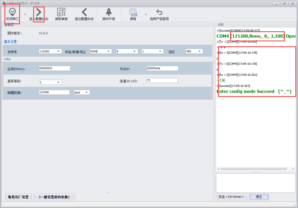Click the 应用ID(Hex) input field
The width and height of the screenshot is (298, 208).
point(54,68)
